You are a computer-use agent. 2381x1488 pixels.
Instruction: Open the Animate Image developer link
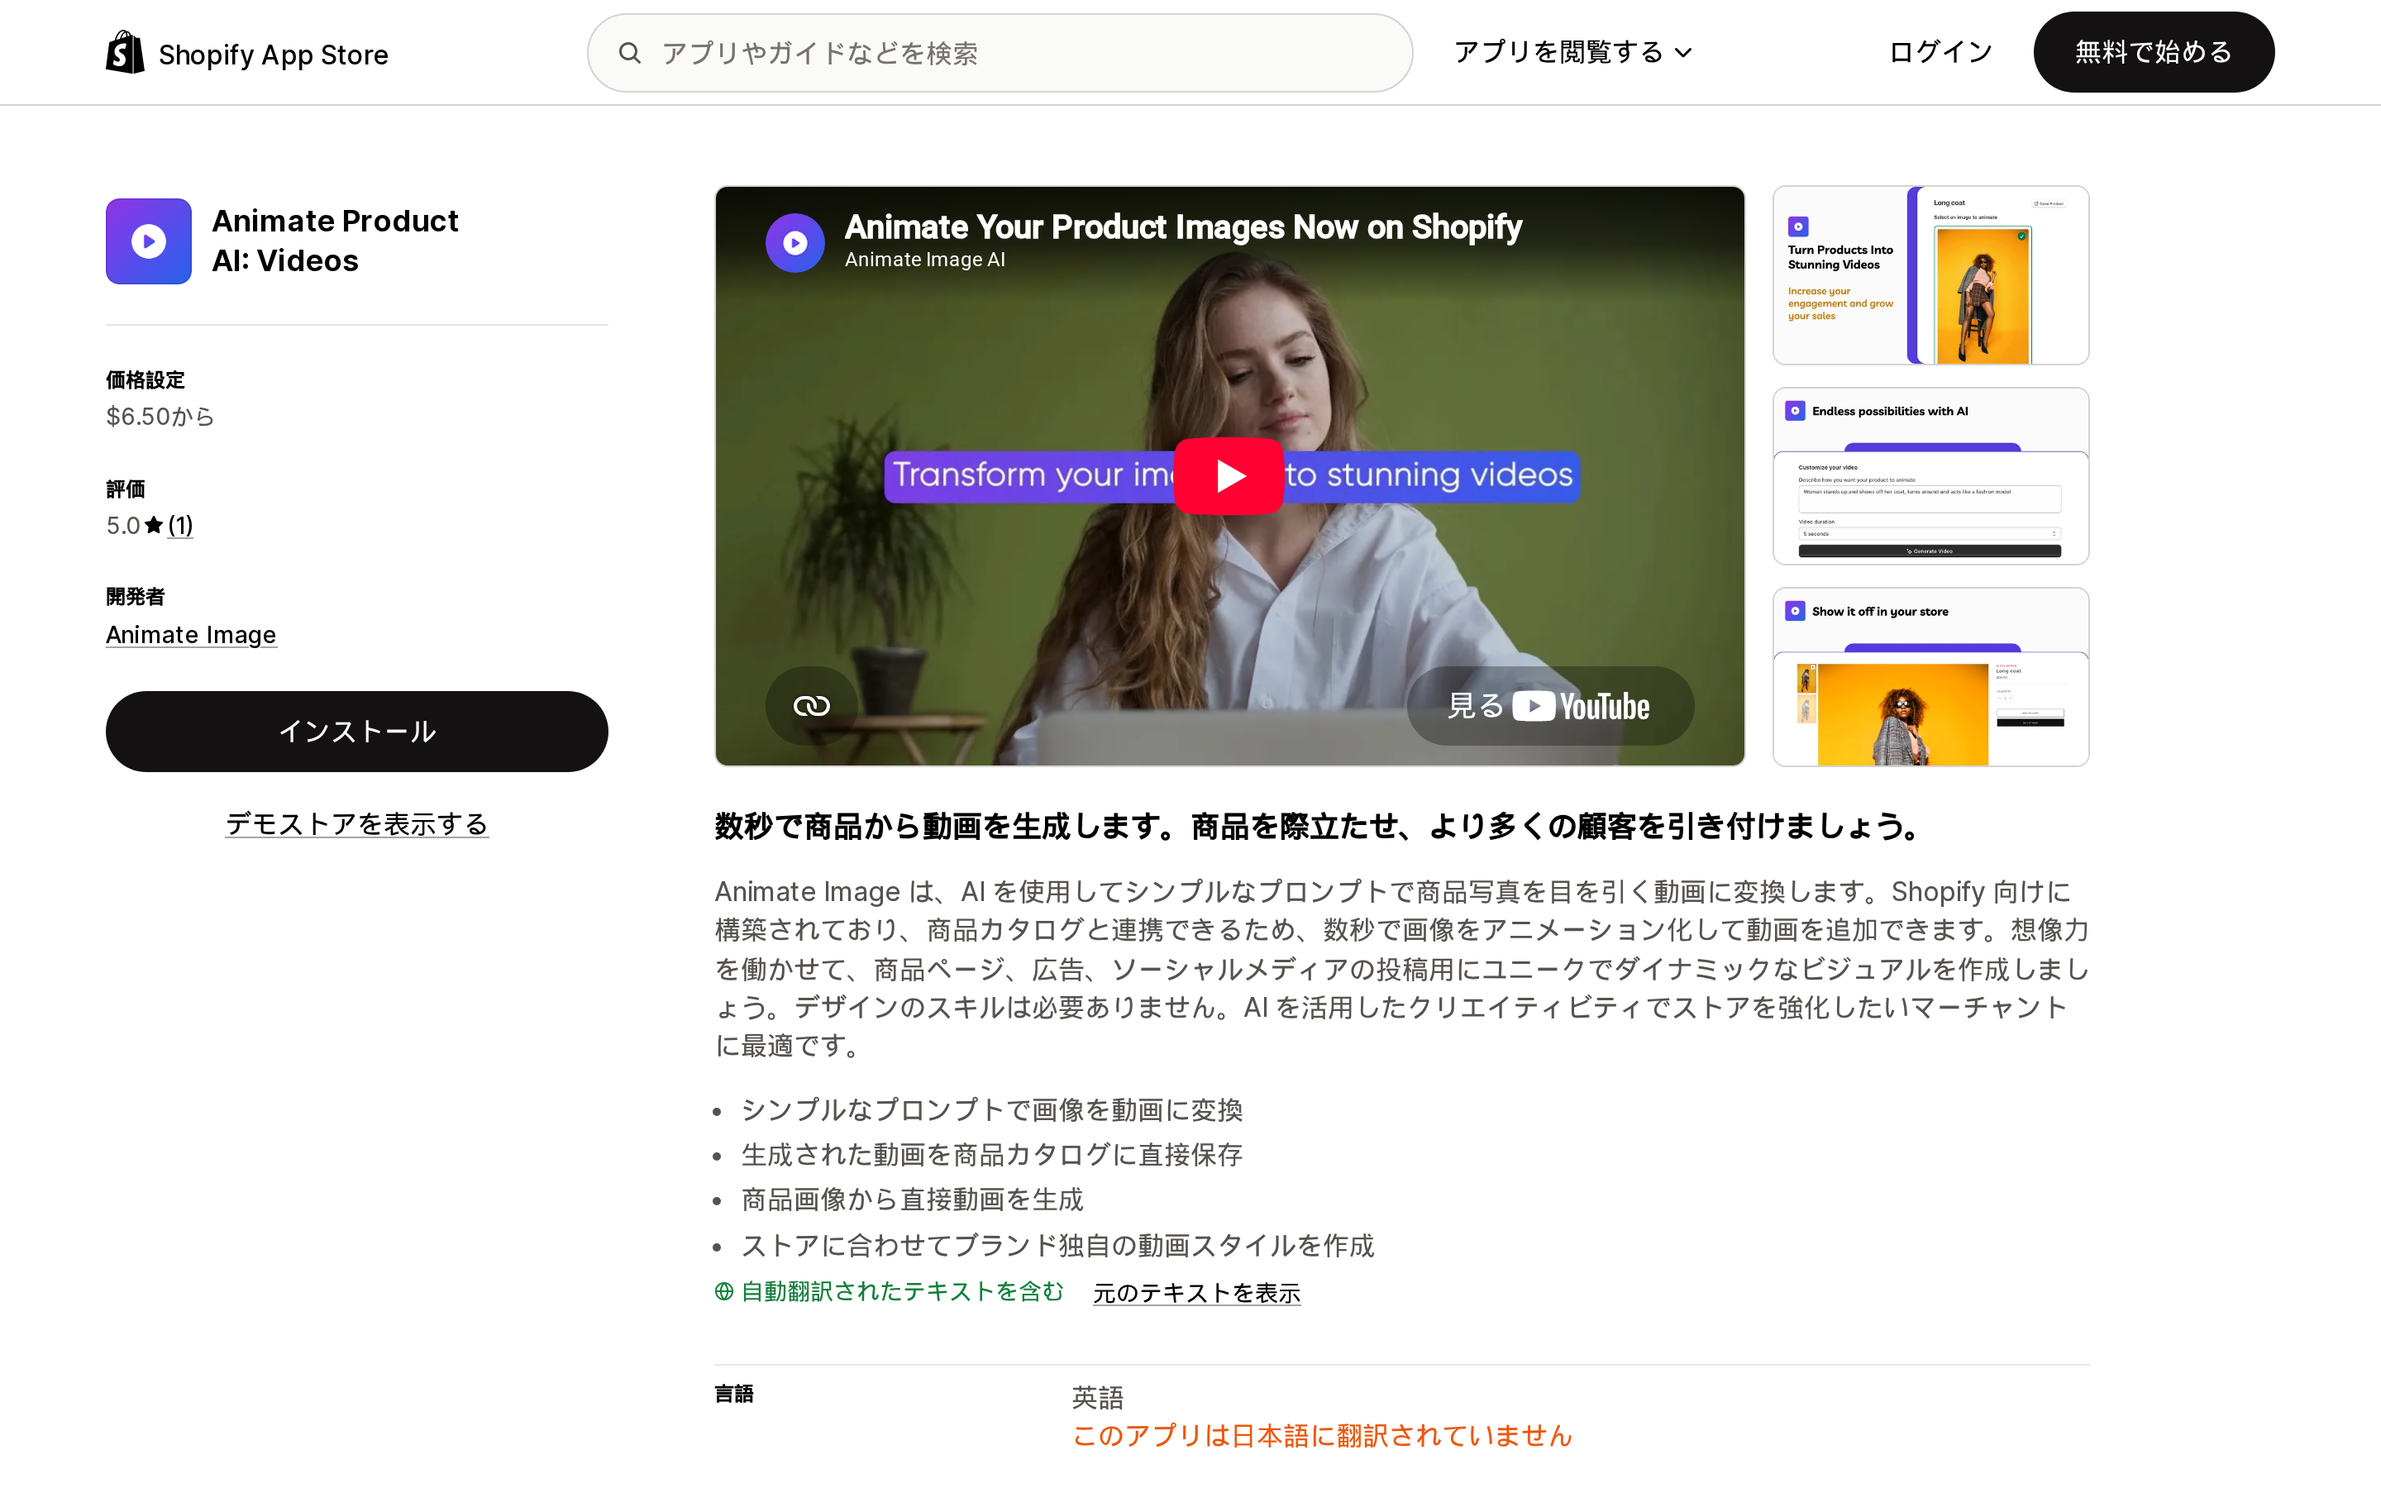pos(191,635)
